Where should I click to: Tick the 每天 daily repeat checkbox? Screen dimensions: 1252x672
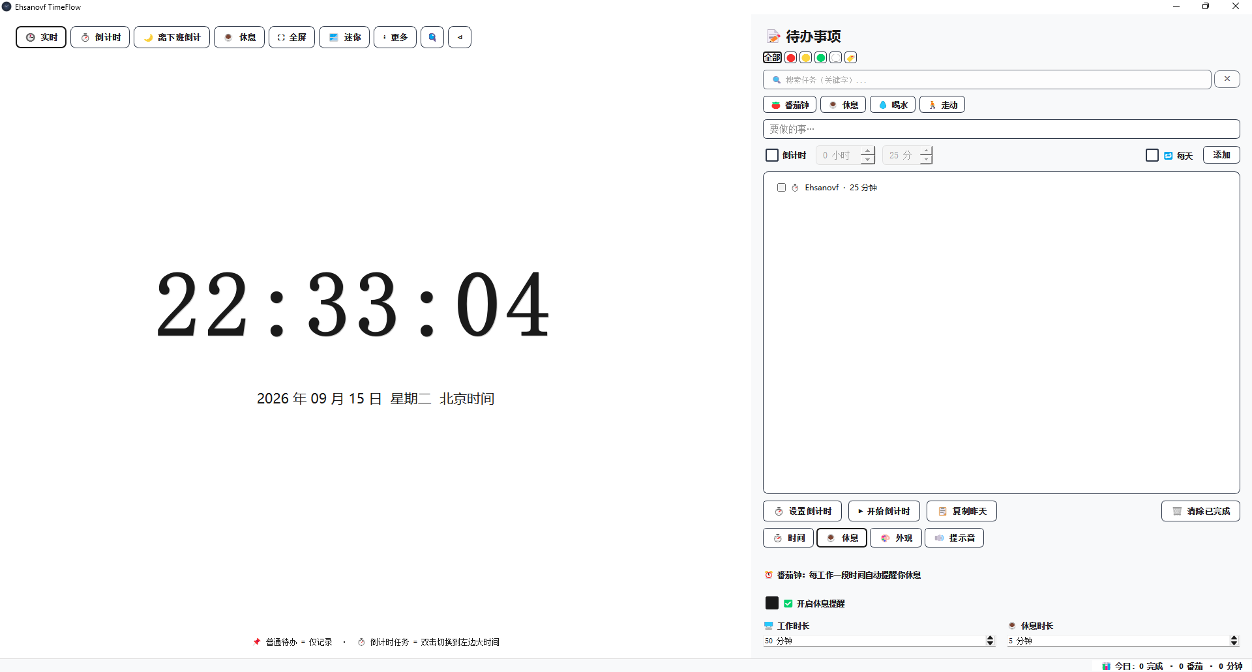[x=1152, y=155]
